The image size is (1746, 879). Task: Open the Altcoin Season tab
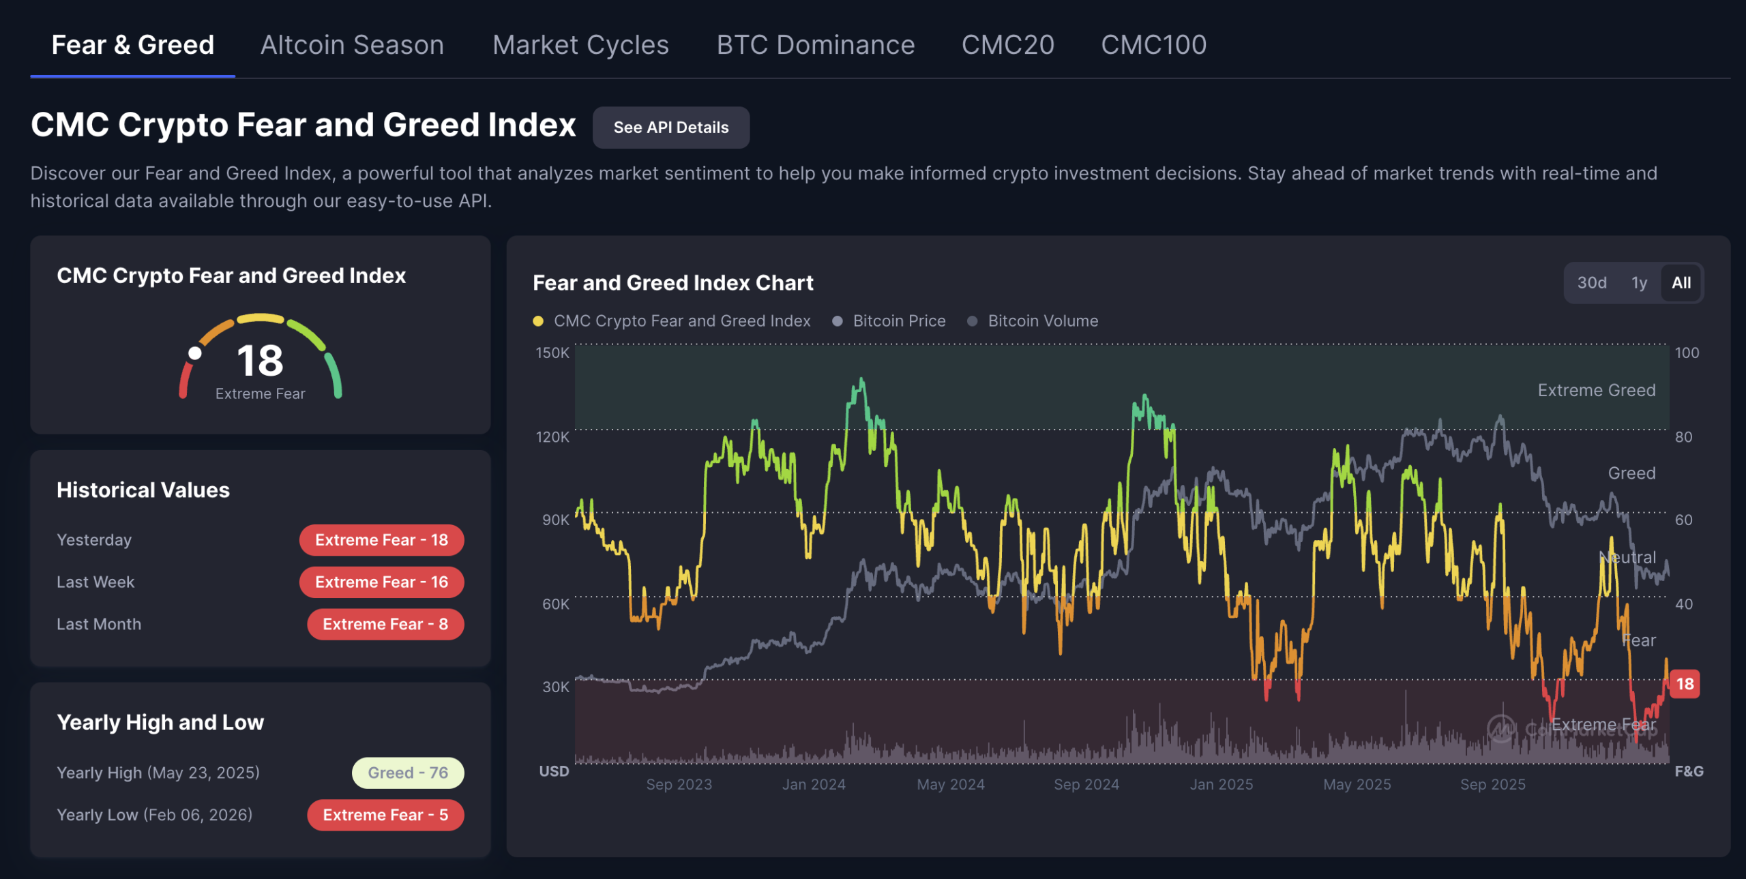tap(352, 45)
